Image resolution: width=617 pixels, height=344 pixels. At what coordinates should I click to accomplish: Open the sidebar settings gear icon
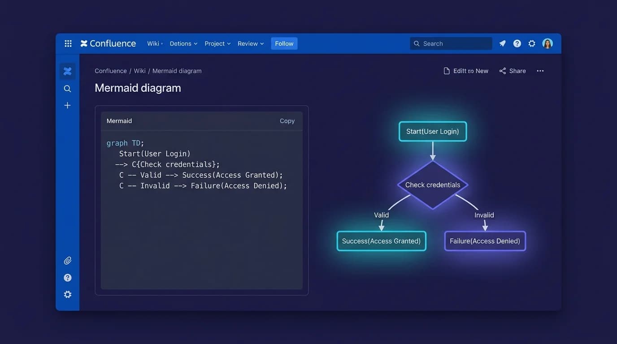click(67, 294)
